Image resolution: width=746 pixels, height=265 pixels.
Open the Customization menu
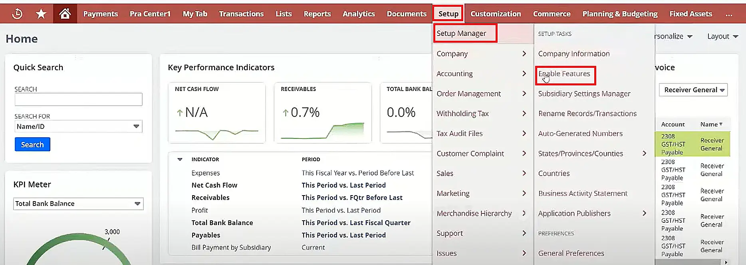(496, 14)
